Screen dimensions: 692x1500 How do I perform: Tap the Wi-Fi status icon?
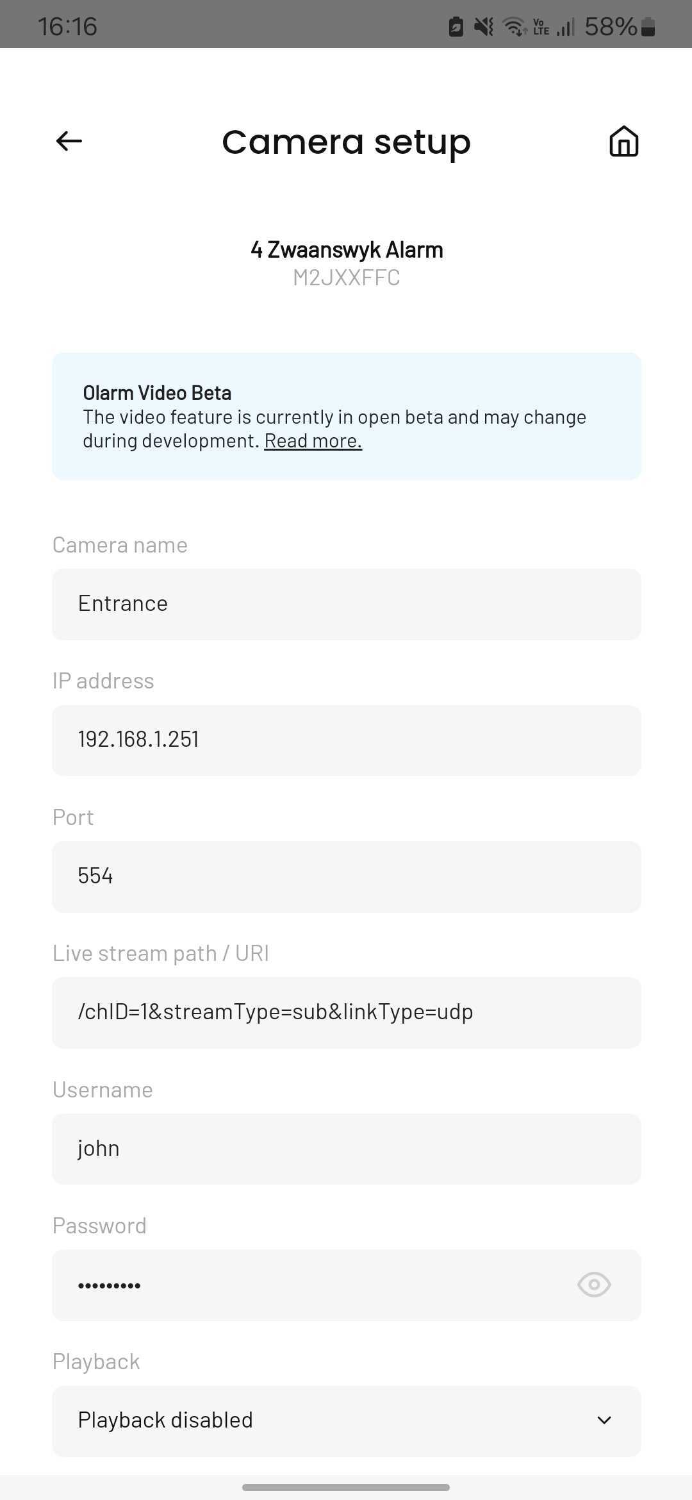pyautogui.click(x=514, y=27)
